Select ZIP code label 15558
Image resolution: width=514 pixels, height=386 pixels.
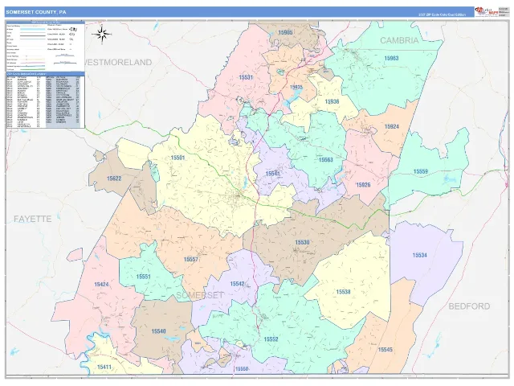click(242, 369)
